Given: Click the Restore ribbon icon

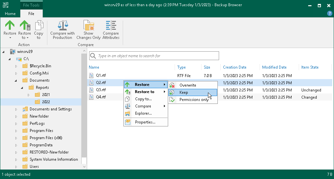Looking at the screenshot, I should 10,25.
